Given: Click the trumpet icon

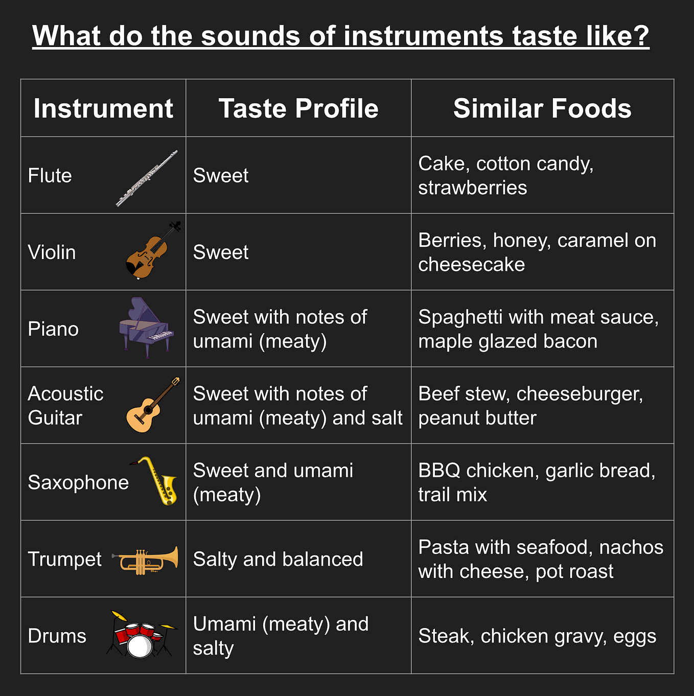Looking at the screenshot, I should pyautogui.click(x=146, y=560).
